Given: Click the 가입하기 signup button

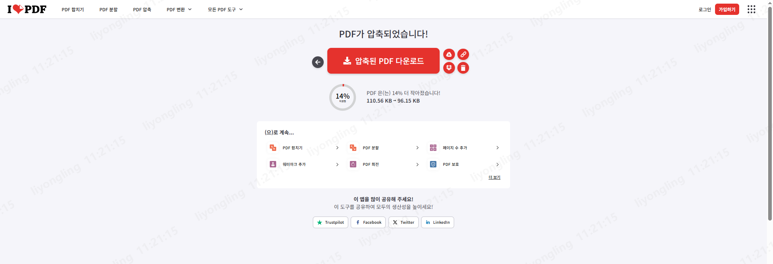Looking at the screenshot, I should pos(727,9).
